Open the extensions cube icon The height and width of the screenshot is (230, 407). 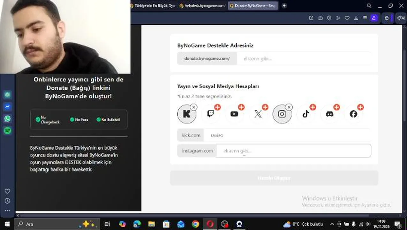coord(387,18)
